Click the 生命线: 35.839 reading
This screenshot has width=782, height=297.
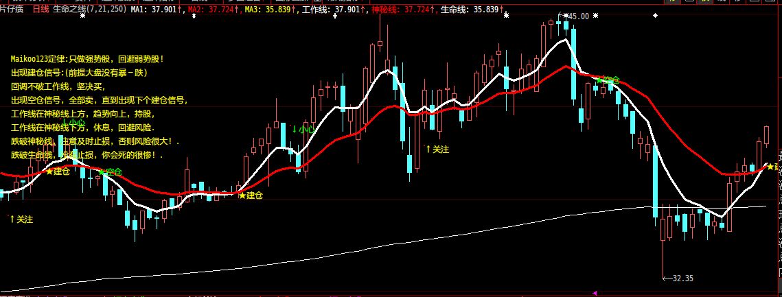[472, 9]
